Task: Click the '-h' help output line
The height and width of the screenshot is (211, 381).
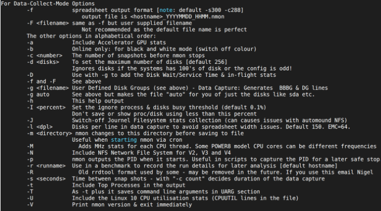Action: (75, 101)
